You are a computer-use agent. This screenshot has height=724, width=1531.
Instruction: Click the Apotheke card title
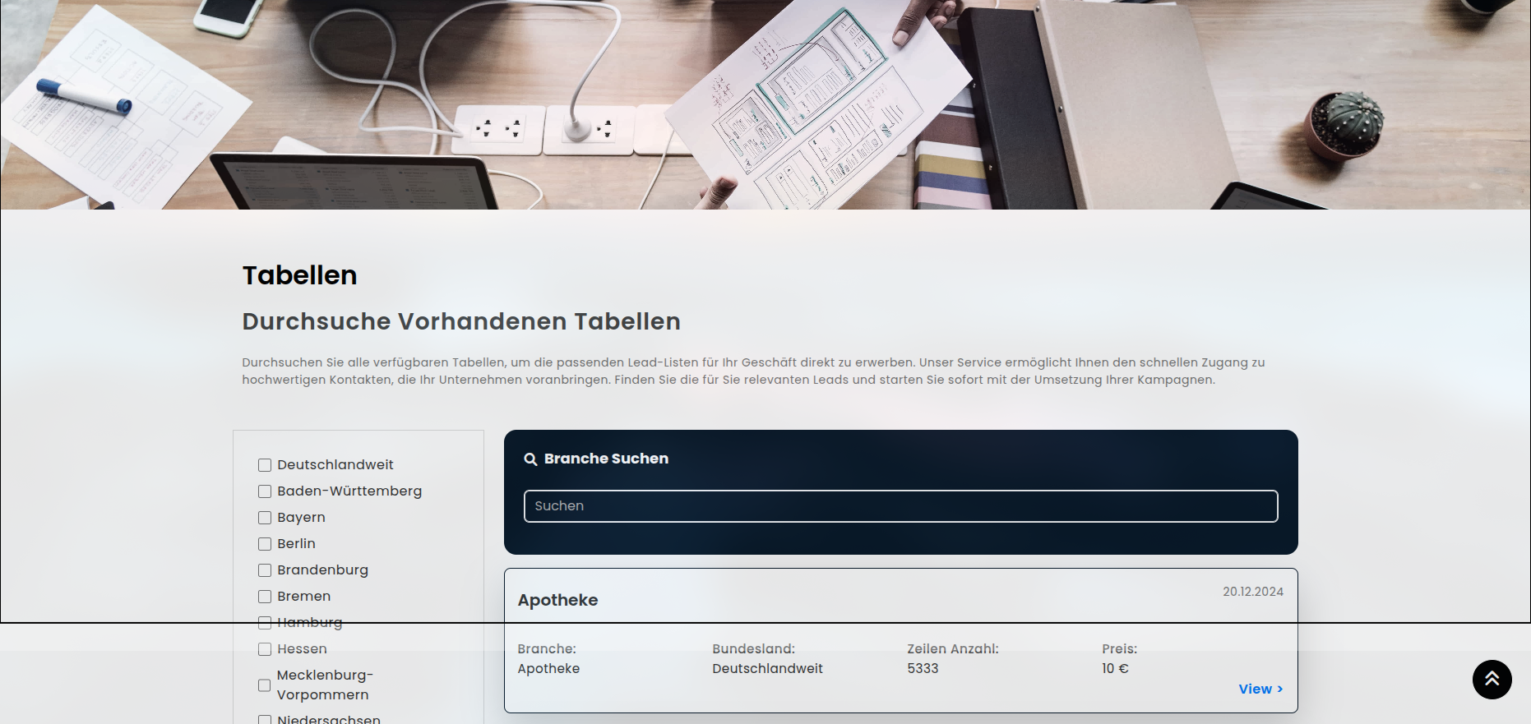tap(557, 601)
